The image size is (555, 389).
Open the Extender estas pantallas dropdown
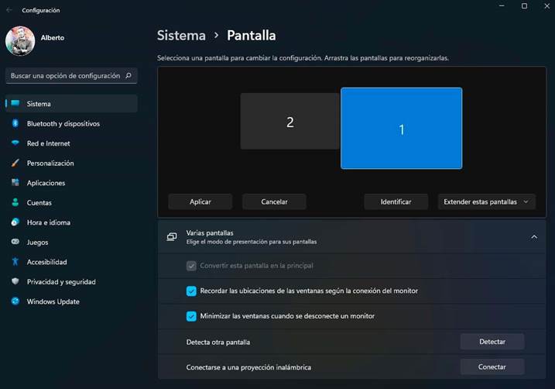(487, 201)
